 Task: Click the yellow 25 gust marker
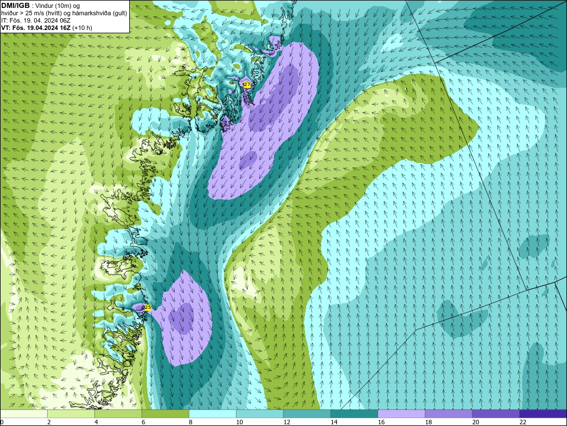[x=147, y=307]
